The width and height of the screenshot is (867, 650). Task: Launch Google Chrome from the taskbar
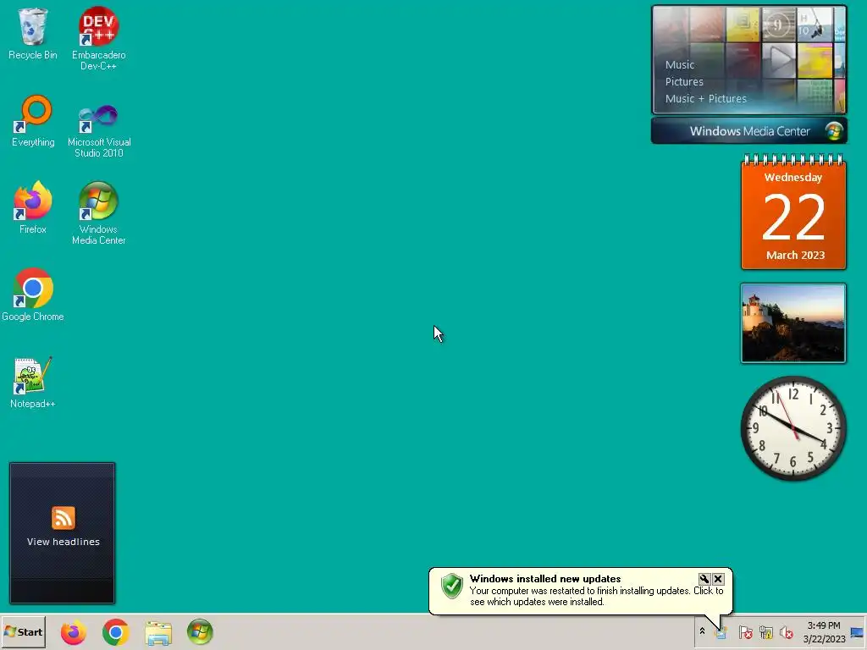(115, 632)
